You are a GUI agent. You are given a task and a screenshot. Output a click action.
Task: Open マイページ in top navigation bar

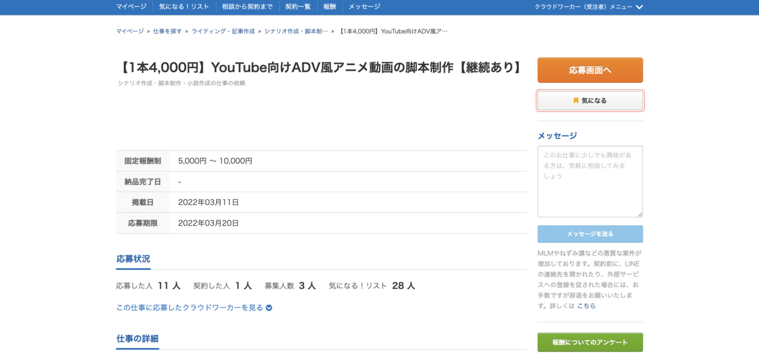(x=131, y=6)
